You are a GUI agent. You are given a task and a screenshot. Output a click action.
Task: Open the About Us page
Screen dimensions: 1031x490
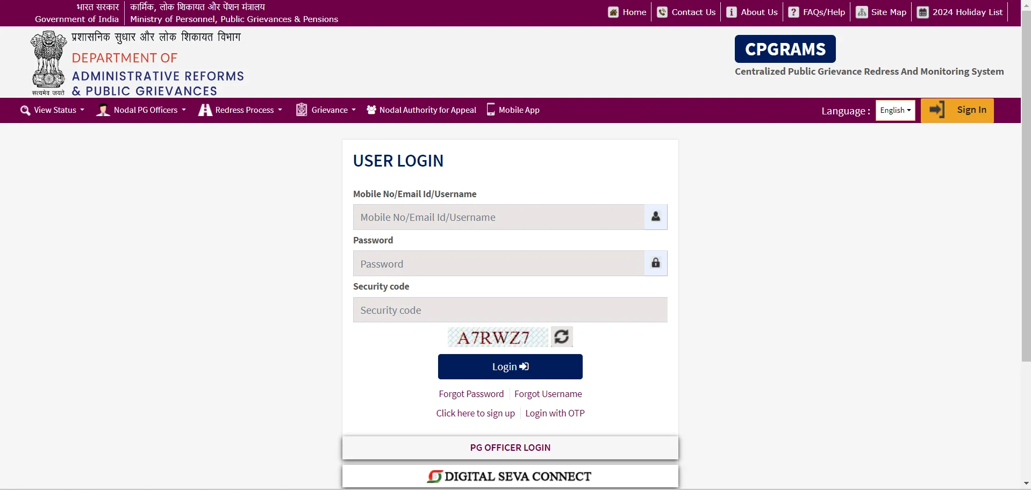pos(752,12)
